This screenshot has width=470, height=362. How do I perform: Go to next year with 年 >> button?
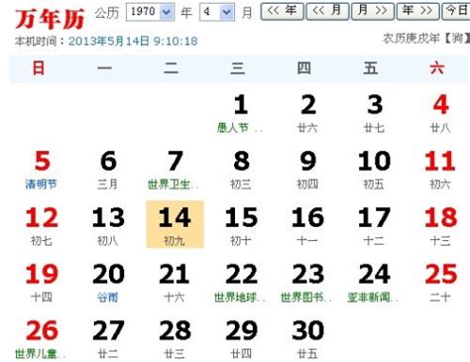[417, 11]
